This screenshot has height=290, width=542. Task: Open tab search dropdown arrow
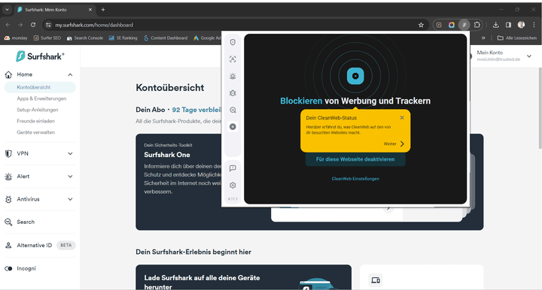point(7,10)
